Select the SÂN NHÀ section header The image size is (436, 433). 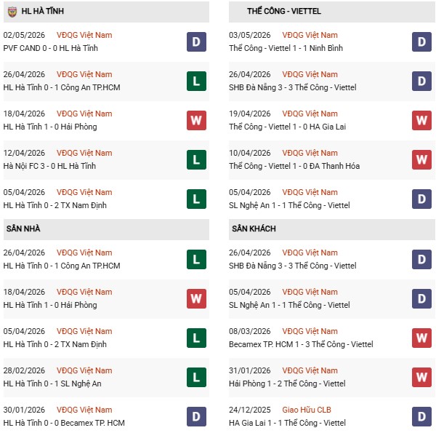point(106,229)
